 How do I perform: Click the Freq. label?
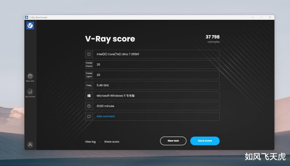[89, 85]
